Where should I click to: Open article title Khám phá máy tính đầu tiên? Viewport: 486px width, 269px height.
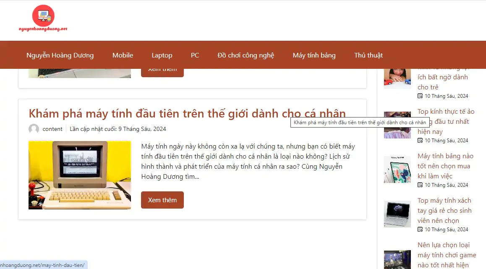pos(187,113)
